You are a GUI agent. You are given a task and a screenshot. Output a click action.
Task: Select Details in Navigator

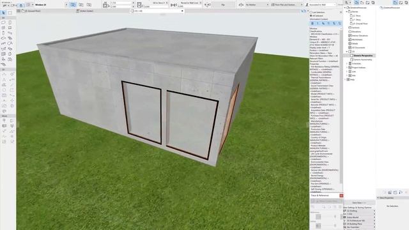(x=353, y=43)
